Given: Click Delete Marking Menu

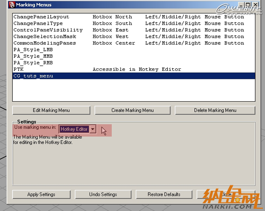Looking at the screenshot, I should click(215, 110).
